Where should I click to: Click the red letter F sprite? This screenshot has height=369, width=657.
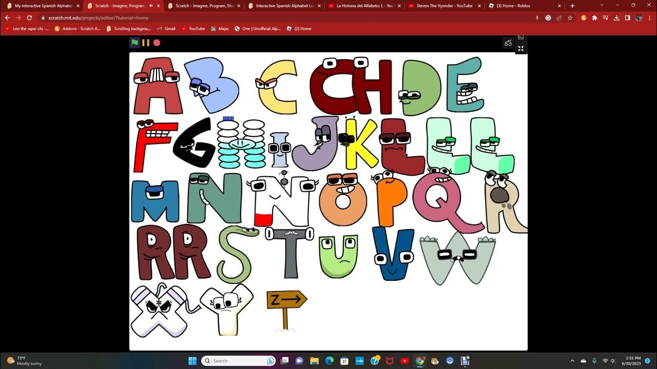click(x=154, y=146)
